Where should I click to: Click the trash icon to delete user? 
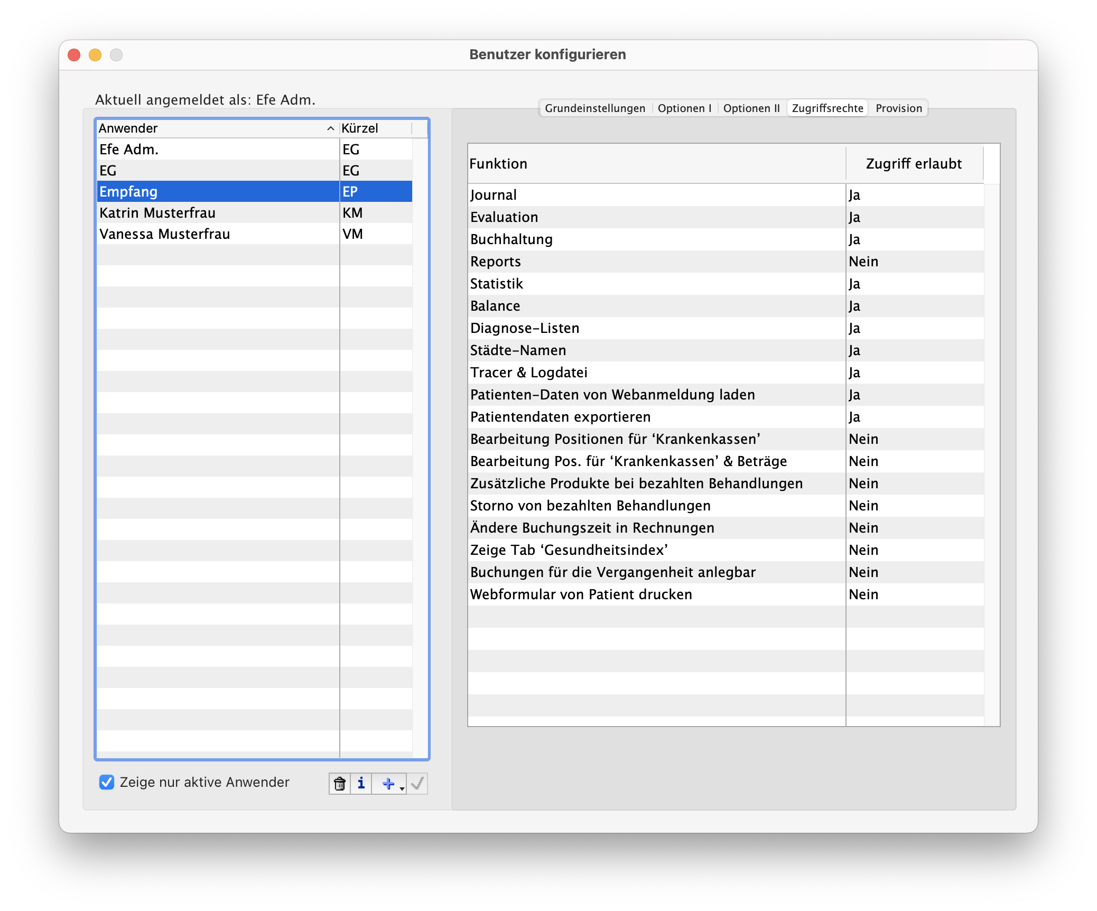click(340, 784)
